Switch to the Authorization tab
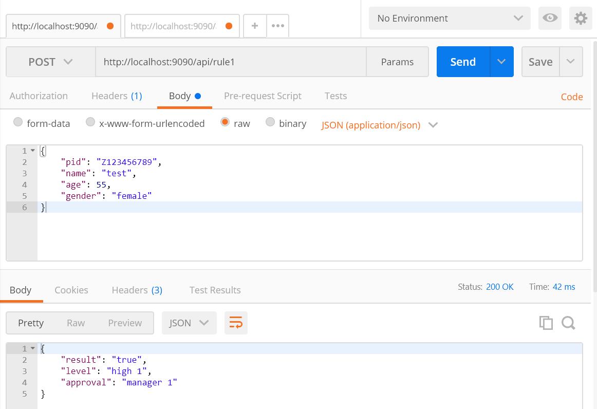 pyautogui.click(x=39, y=96)
